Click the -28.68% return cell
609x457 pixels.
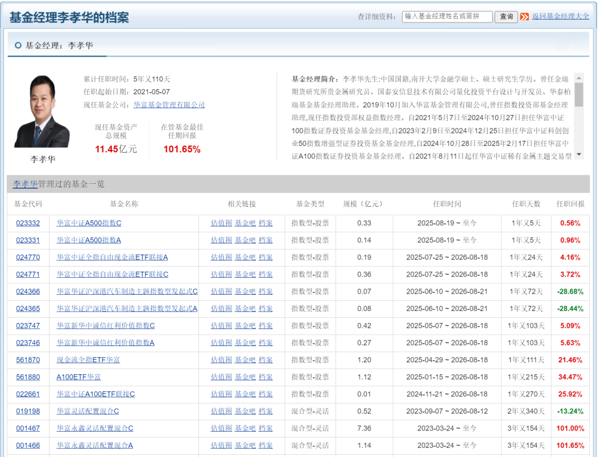570,291
